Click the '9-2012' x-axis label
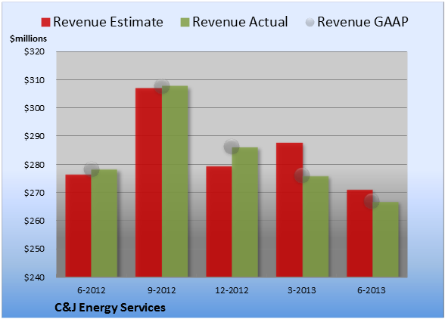Viewport: 445px width, 319px height. 162,290
